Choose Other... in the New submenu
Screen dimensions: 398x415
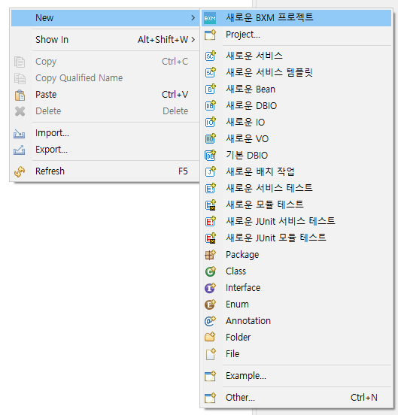point(296,397)
